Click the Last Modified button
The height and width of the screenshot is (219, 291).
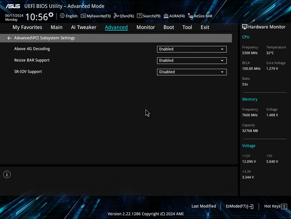pyautogui.click(x=204, y=206)
